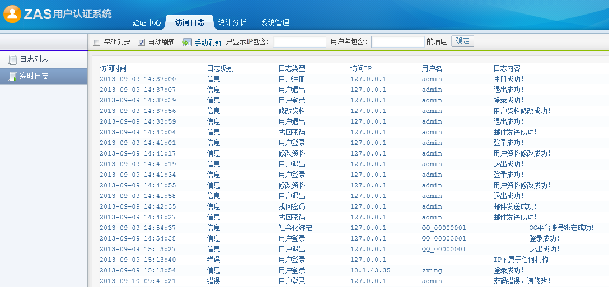Open the 验证中心 tab

click(x=147, y=23)
